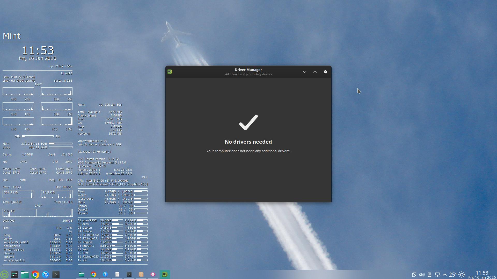Close the Driver Manager window

(325, 72)
